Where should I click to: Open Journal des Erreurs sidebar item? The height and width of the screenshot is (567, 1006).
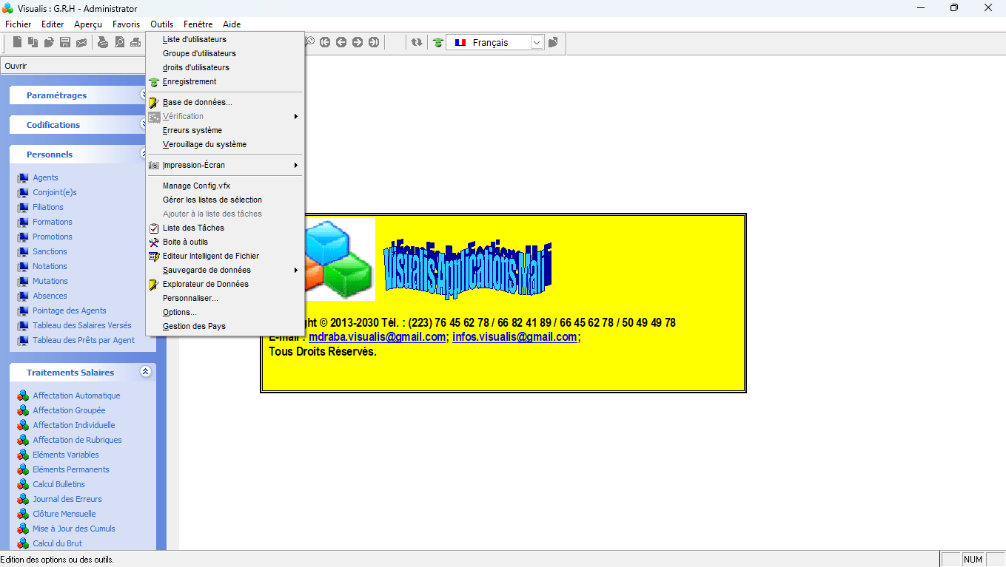tap(67, 499)
